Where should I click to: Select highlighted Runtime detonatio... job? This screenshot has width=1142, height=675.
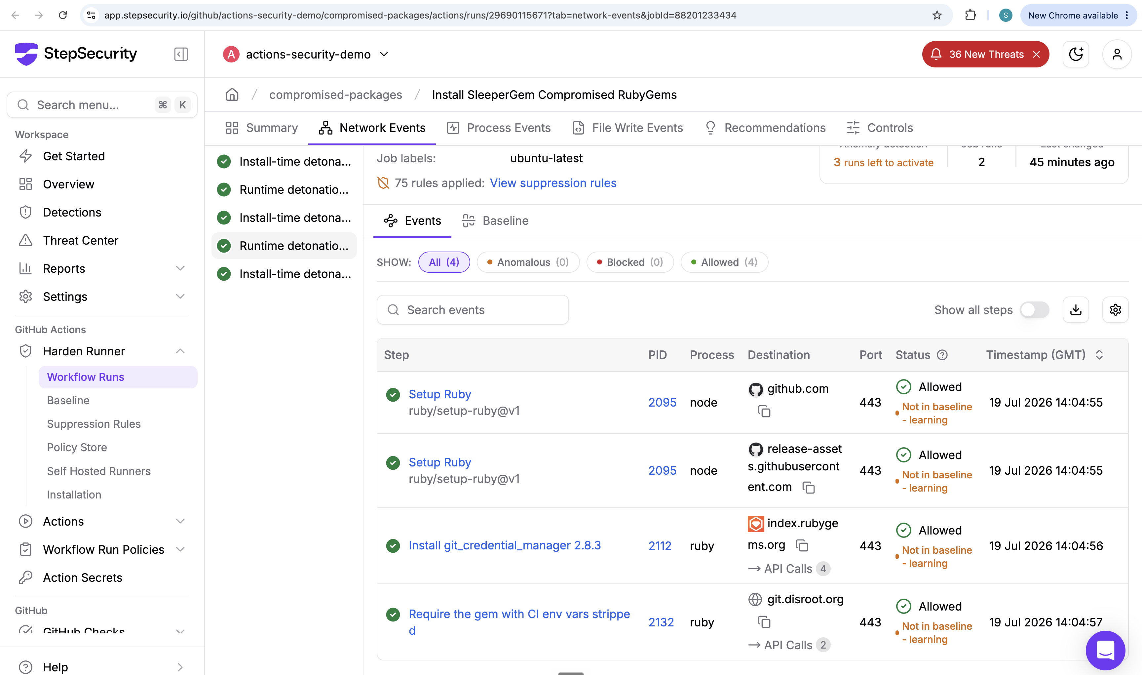click(x=284, y=246)
